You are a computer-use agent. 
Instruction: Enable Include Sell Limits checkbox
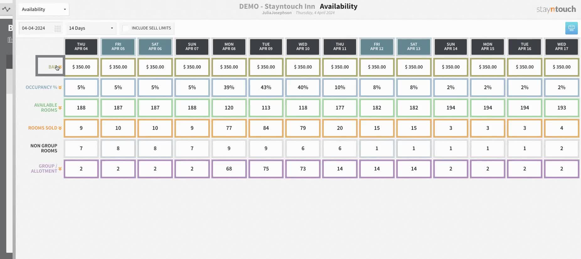(x=125, y=28)
